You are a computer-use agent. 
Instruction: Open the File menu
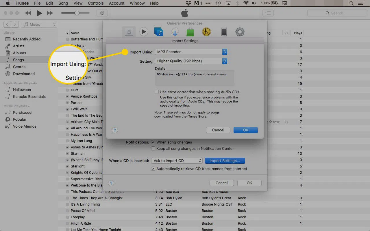[x=37, y=3]
